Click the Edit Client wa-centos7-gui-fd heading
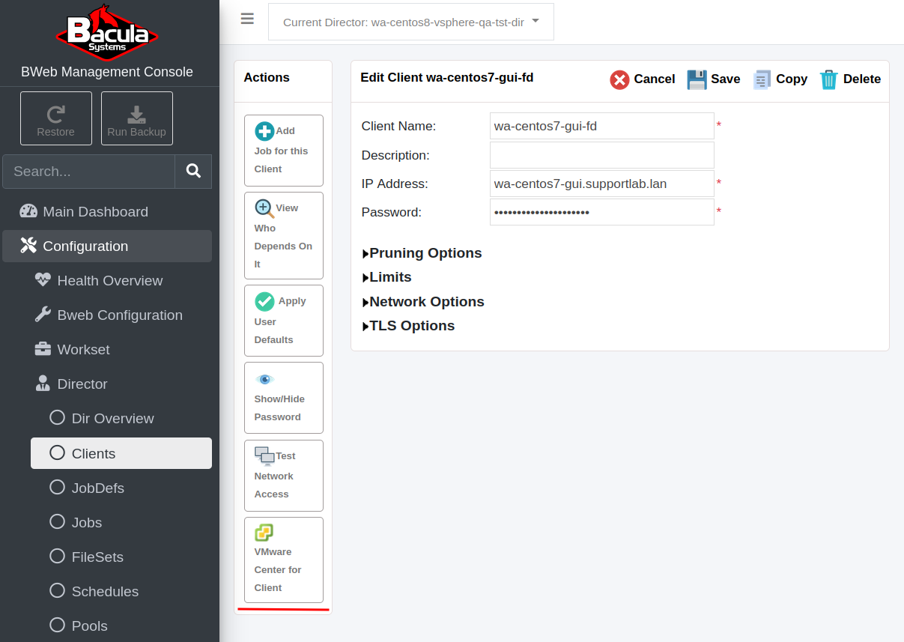This screenshot has width=904, height=642. (447, 77)
